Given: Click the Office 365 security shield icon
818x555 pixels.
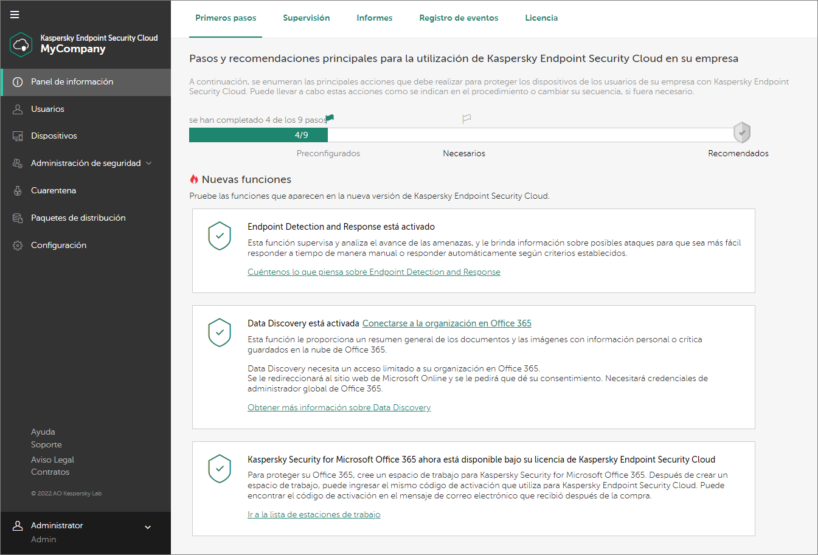Looking at the screenshot, I should (x=220, y=469).
